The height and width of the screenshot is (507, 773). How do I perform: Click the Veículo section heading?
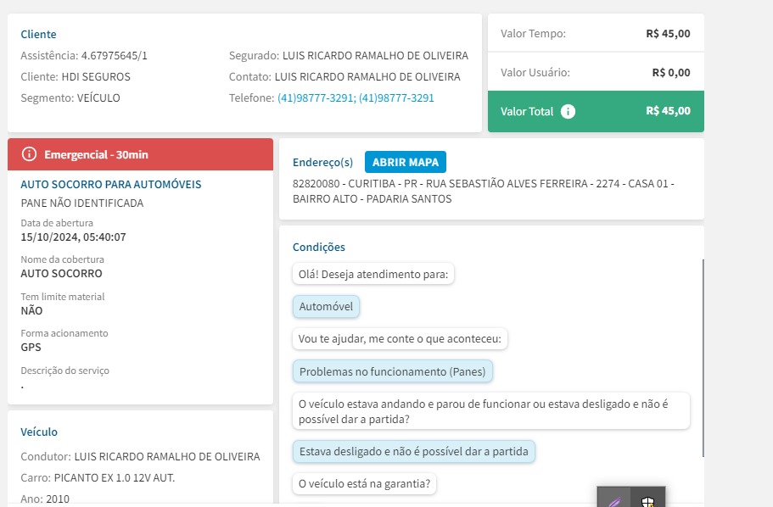(39, 432)
